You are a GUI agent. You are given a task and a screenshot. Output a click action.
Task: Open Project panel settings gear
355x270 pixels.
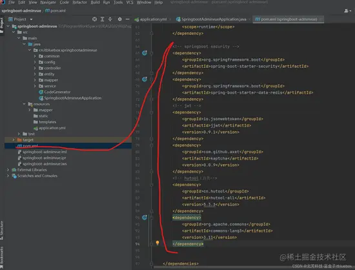(x=120, y=19)
